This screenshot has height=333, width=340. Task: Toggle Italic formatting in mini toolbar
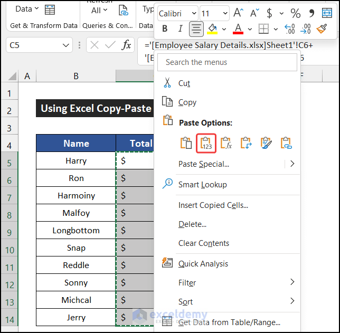[x=180, y=28]
